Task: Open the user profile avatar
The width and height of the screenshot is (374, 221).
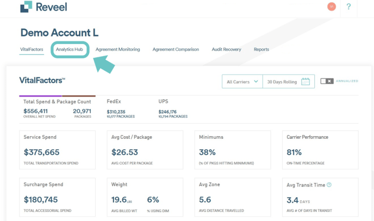Action: [x=332, y=7]
